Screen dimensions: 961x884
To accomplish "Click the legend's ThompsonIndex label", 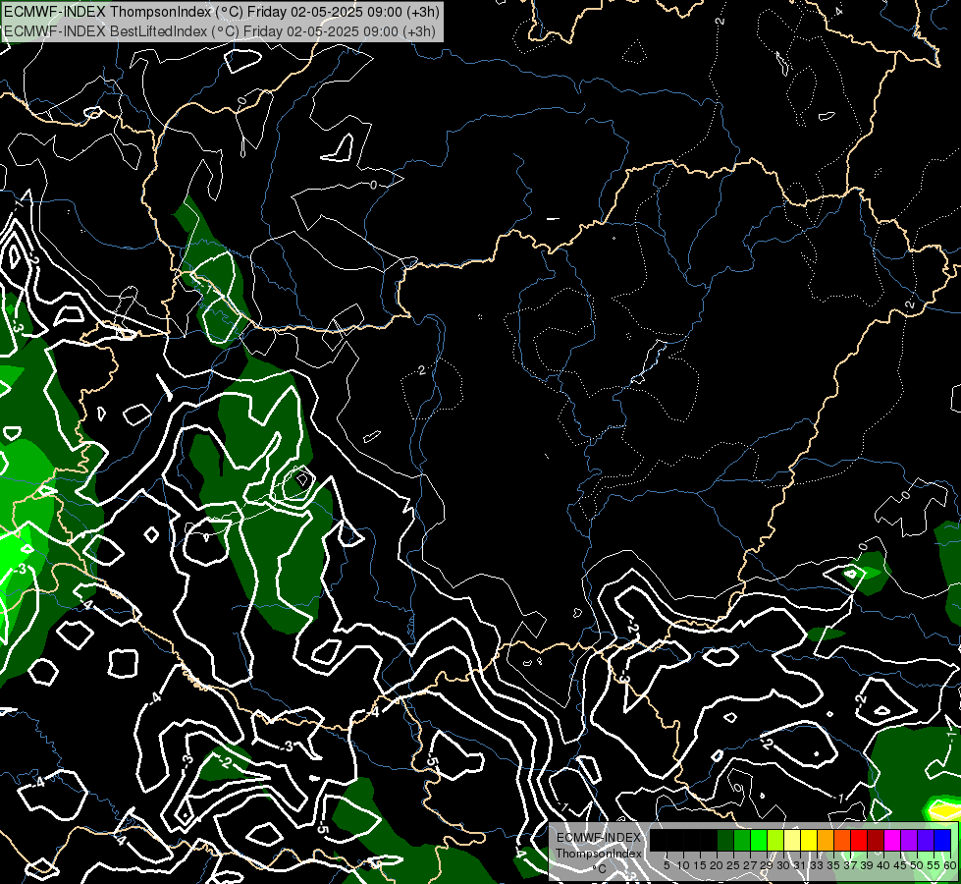I will (599, 854).
